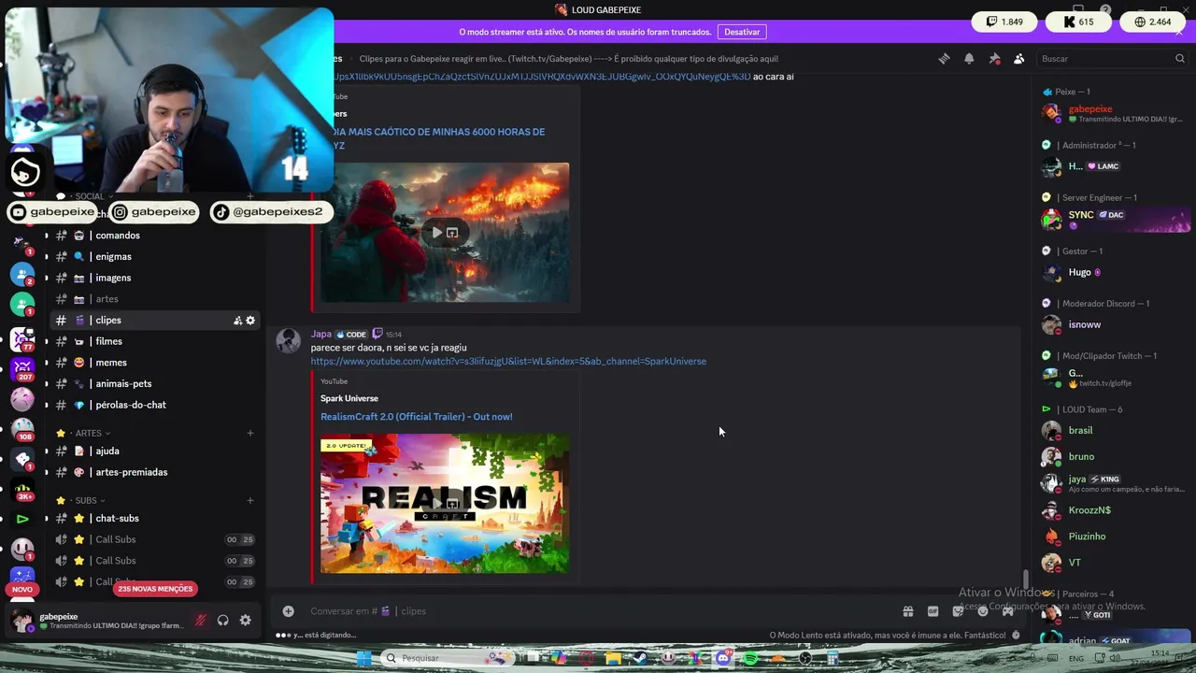
Task: Click create invite icon on clipes channel
Action: pyautogui.click(x=237, y=321)
